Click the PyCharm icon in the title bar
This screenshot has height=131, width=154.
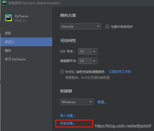point(4,3)
